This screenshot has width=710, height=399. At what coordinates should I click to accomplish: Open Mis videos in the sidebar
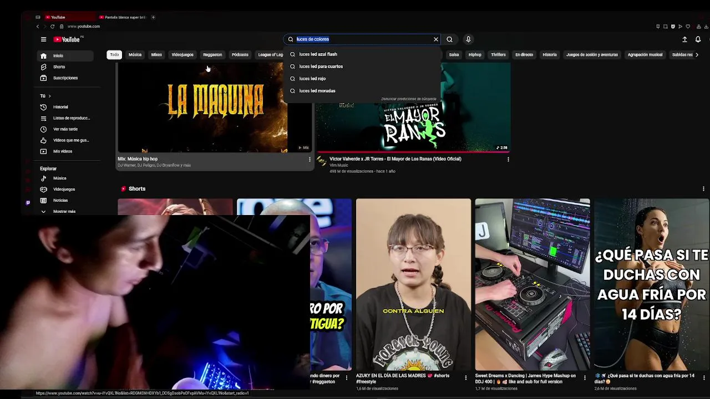click(x=65, y=151)
